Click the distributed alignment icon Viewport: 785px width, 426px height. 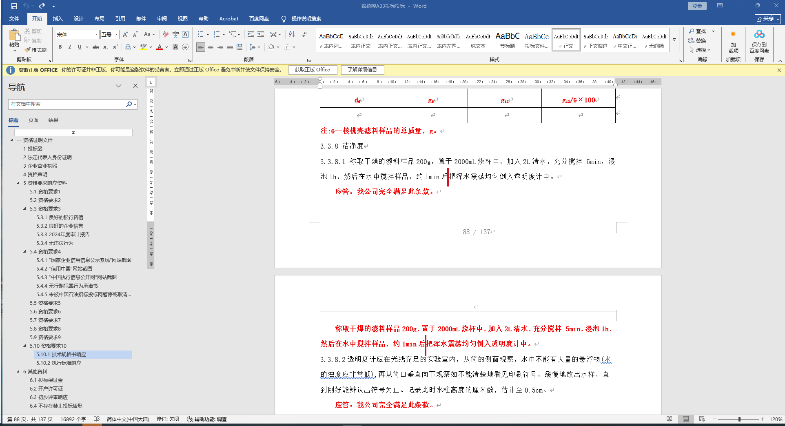tap(240, 47)
